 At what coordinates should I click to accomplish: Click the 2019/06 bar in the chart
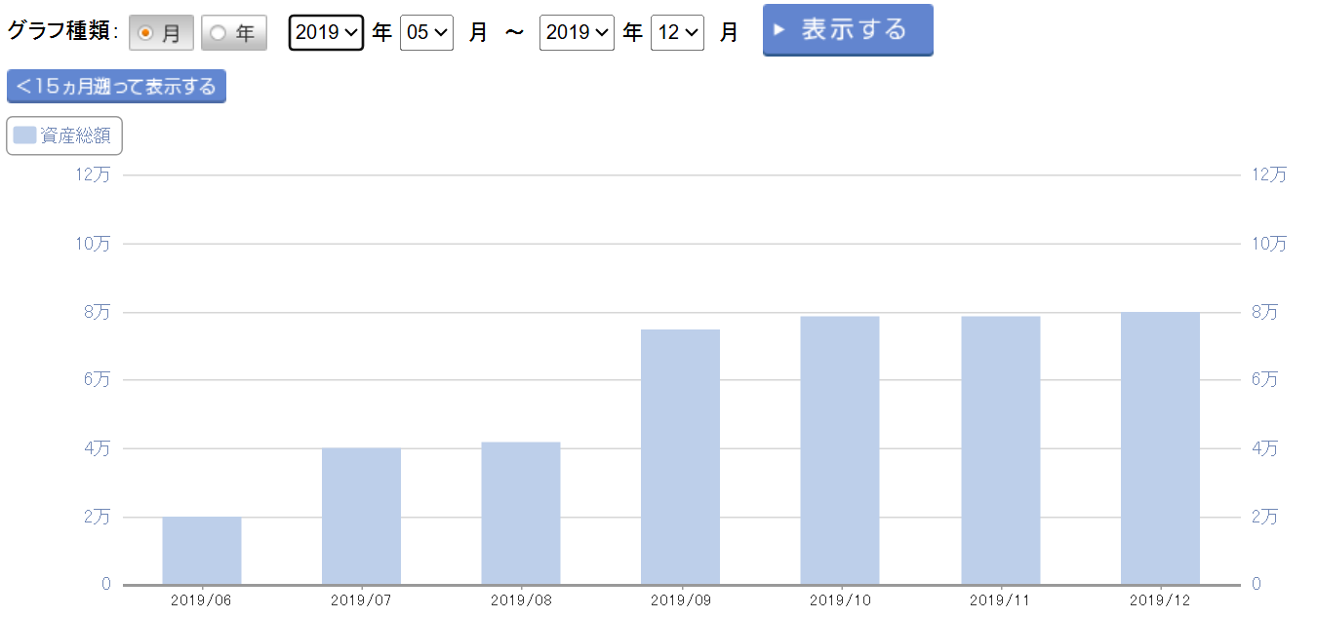pyautogui.click(x=202, y=551)
